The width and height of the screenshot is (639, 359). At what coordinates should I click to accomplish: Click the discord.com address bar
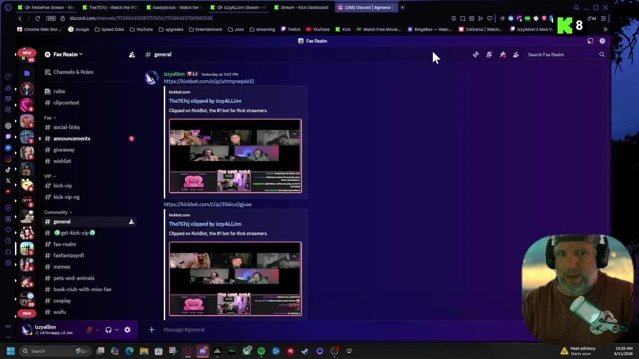pyautogui.click(x=141, y=18)
